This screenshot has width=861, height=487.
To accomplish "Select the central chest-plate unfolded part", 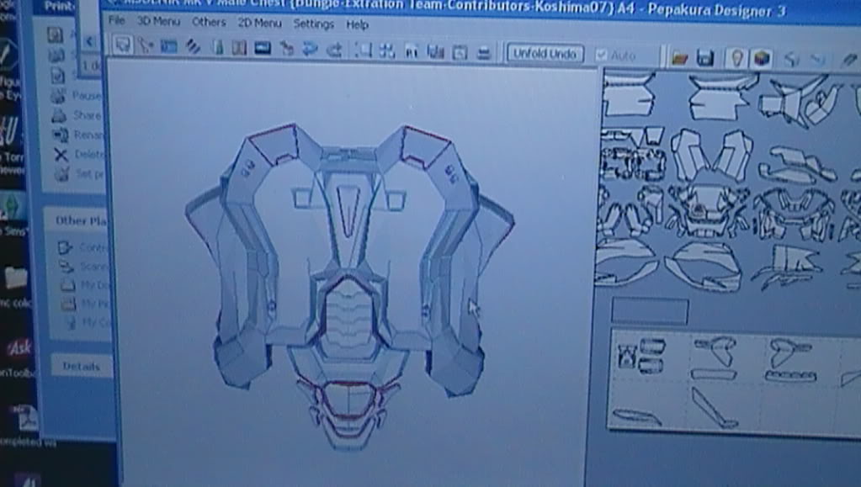I will (707, 210).
